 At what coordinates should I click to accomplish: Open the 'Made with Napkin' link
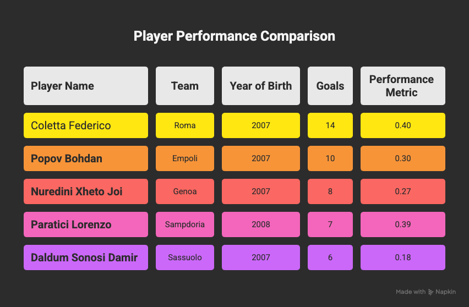(x=426, y=292)
